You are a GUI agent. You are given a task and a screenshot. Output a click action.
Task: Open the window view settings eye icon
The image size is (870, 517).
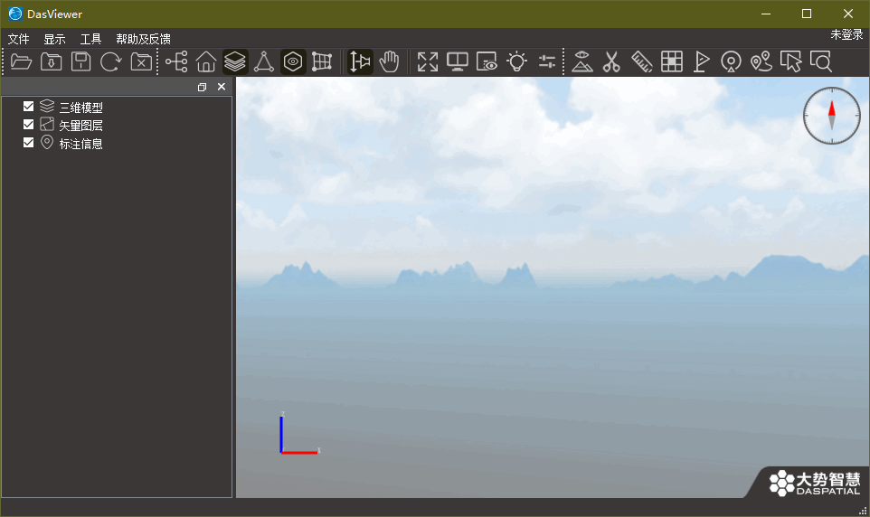point(487,61)
